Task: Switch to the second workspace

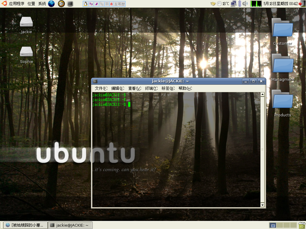Action: click(x=280, y=225)
